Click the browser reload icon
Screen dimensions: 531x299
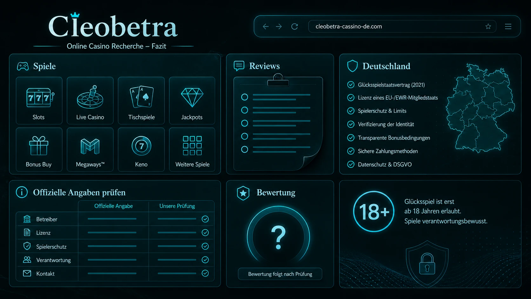click(295, 26)
